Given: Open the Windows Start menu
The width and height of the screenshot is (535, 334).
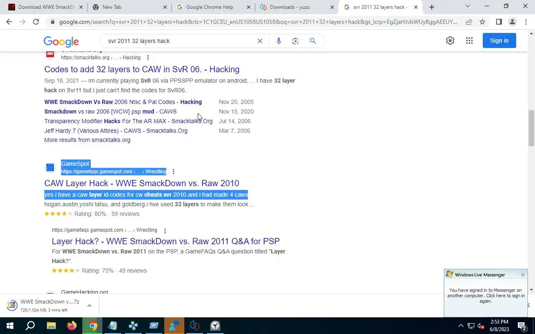Looking at the screenshot, I should (10, 326).
